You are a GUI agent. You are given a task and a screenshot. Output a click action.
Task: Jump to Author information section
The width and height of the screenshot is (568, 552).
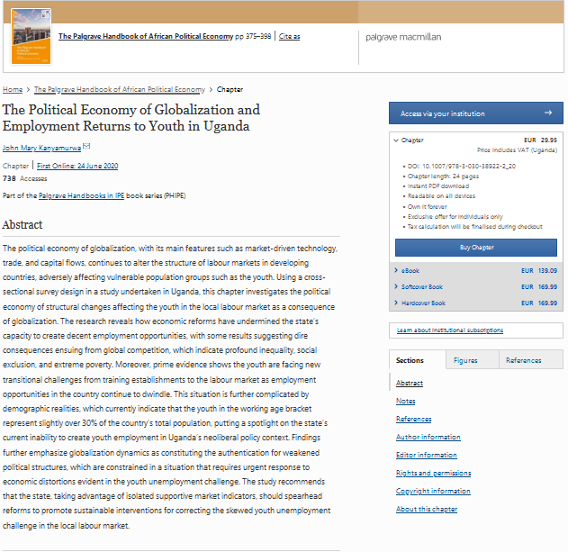(x=428, y=437)
